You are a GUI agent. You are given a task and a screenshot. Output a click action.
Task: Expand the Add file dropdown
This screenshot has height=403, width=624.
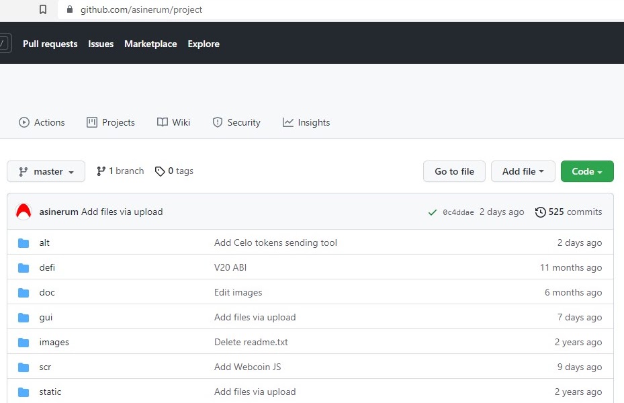[x=523, y=171]
